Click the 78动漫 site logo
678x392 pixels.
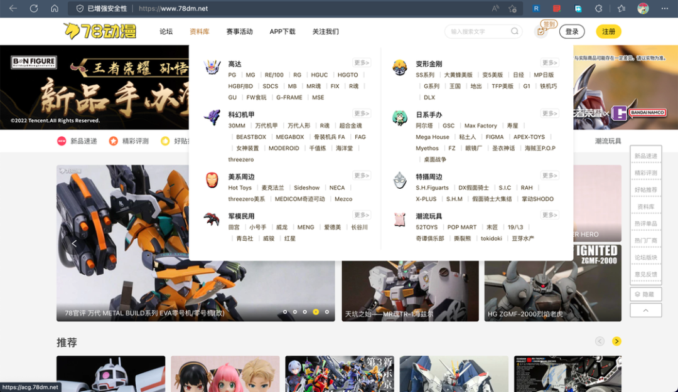click(100, 31)
